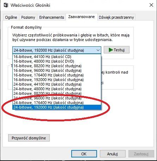Select highlighted 24-bitowe, 192000 Hz entry
This screenshot has width=157, height=161.
[x=57, y=107]
